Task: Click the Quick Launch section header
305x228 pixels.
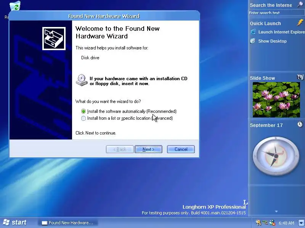Action: (265, 24)
